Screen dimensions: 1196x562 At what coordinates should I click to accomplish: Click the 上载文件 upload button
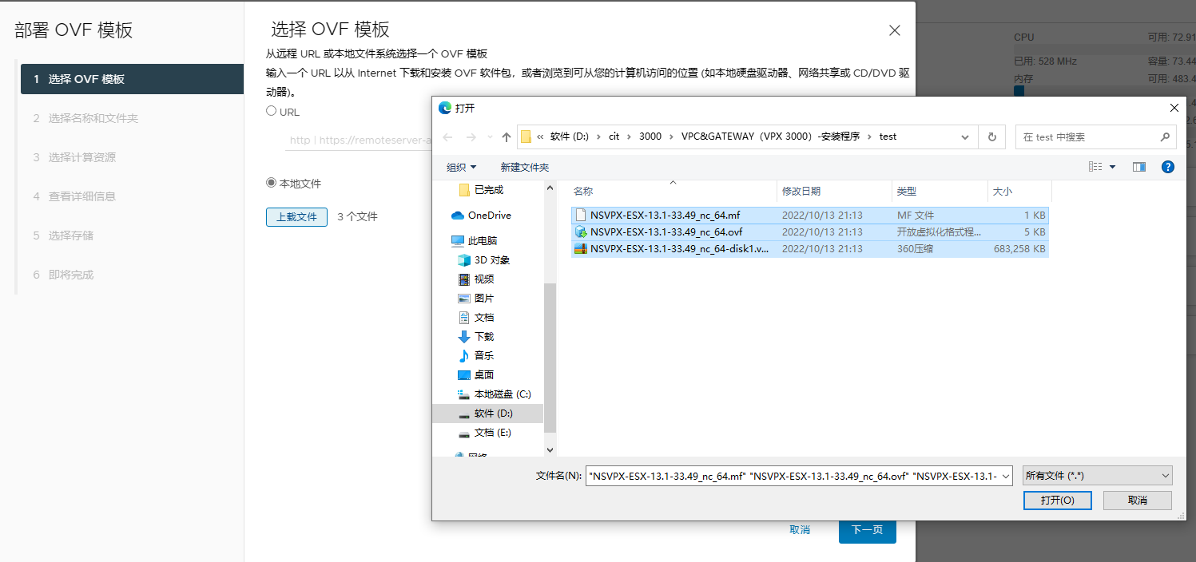pyautogui.click(x=296, y=217)
